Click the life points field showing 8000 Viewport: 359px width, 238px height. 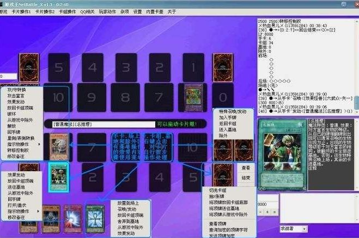pyautogui.click(x=268, y=204)
